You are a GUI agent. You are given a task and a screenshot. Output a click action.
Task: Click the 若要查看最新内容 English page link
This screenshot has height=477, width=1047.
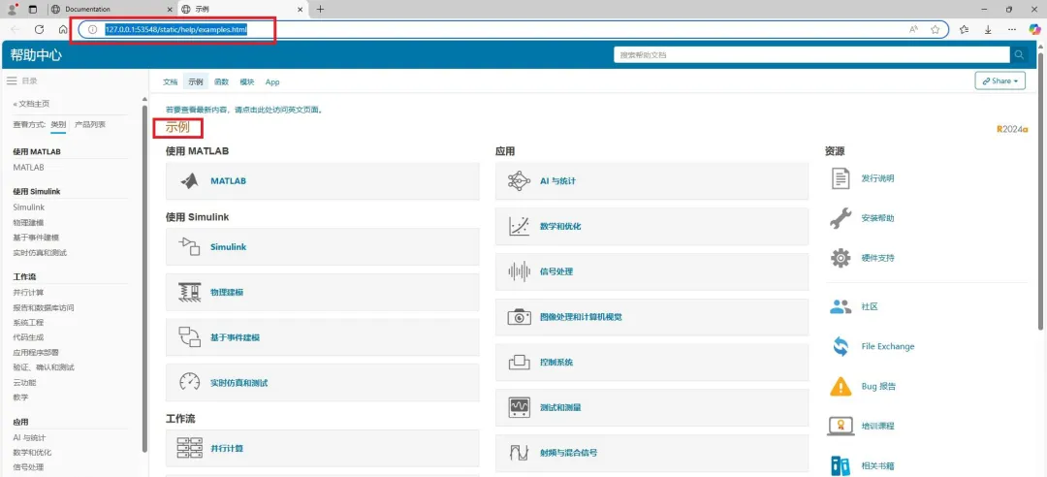[243, 110]
